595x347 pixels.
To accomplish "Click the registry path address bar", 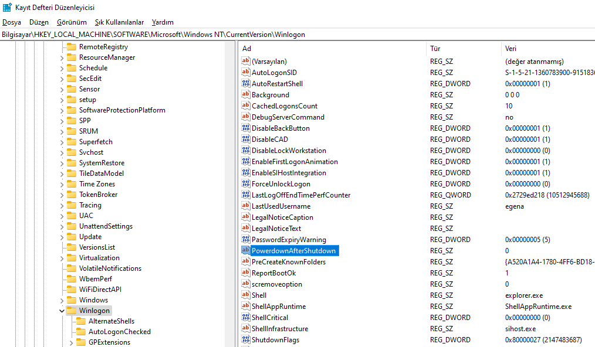I will [297, 35].
